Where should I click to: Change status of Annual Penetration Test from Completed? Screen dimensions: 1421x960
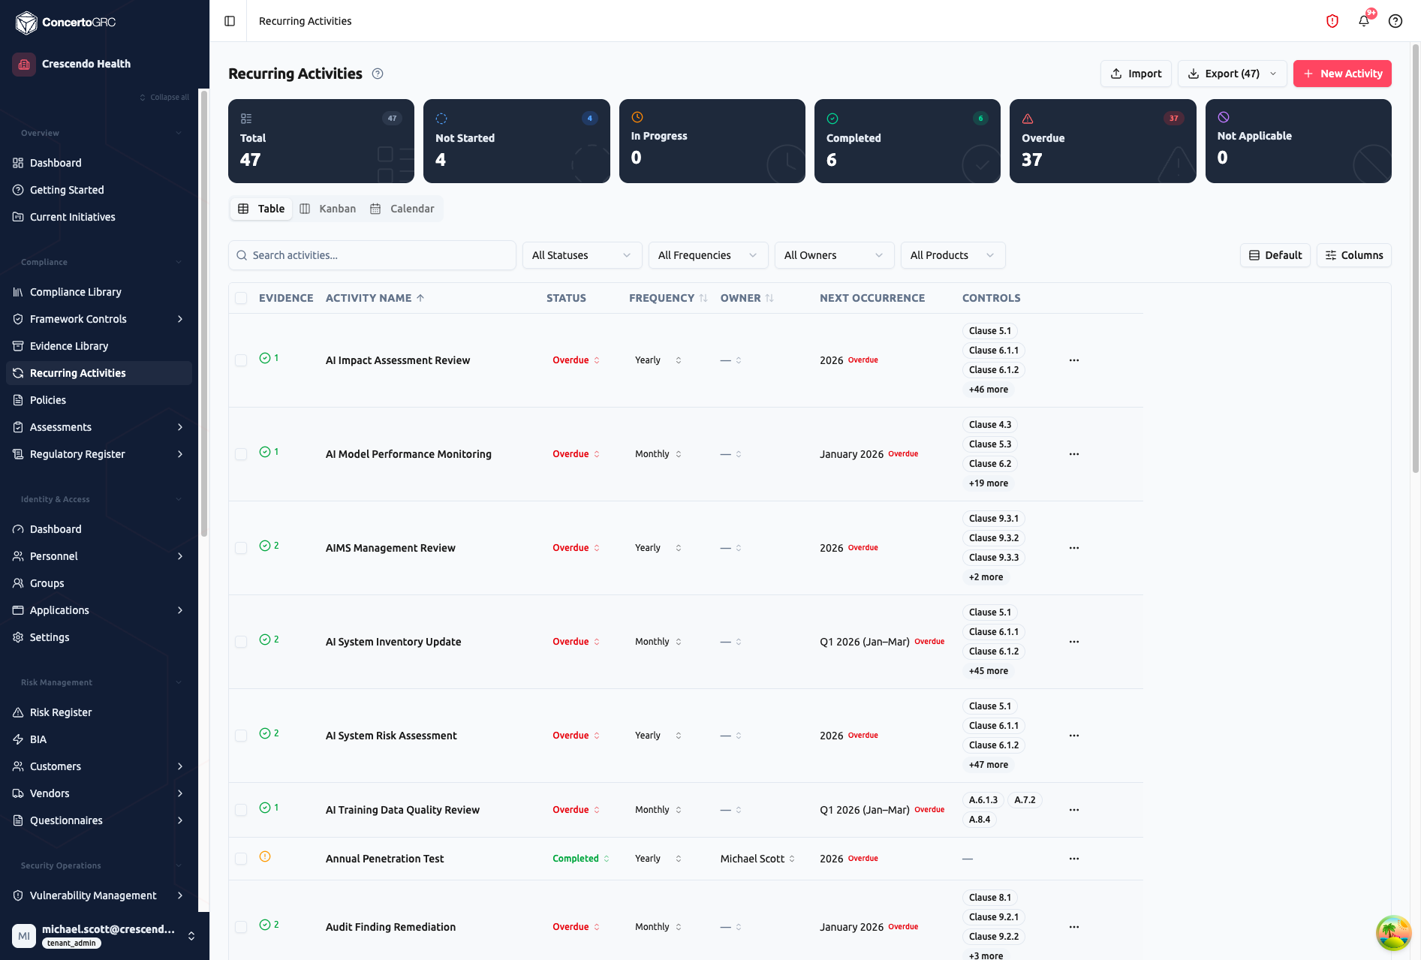point(581,859)
